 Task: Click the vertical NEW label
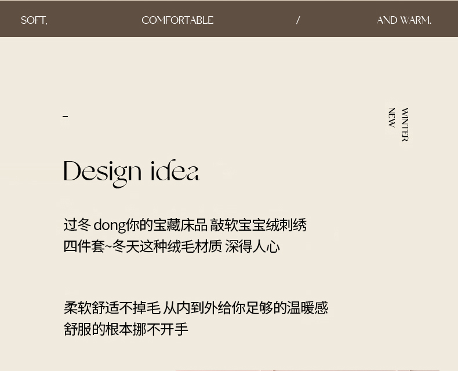[x=392, y=118]
